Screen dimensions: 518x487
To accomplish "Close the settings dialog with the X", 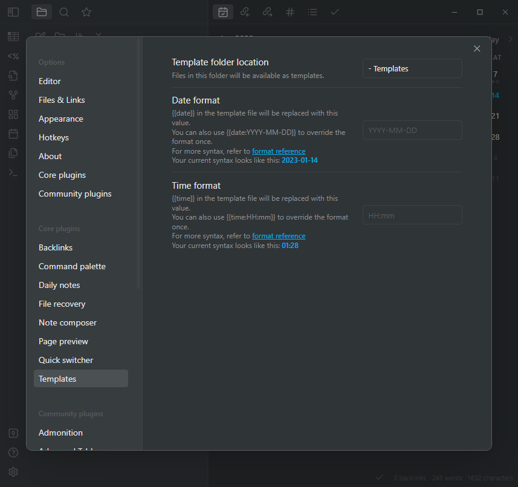I will point(477,49).
